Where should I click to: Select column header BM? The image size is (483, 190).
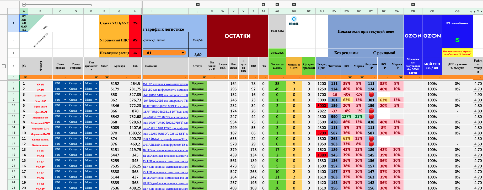click(294, 11)
